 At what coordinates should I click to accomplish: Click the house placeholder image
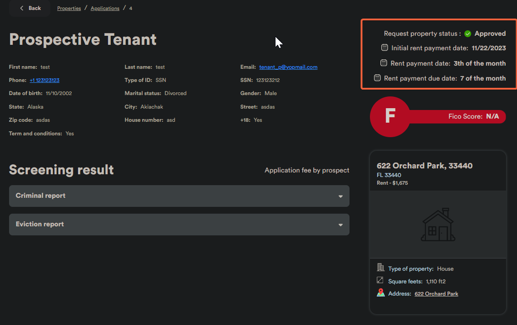pyautogui.click(x=438, y=225)
